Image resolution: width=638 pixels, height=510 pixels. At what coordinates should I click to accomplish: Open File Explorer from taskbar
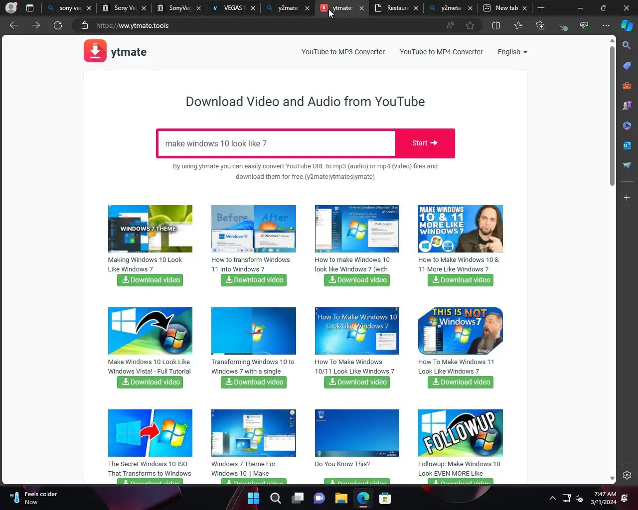[341, 498]
